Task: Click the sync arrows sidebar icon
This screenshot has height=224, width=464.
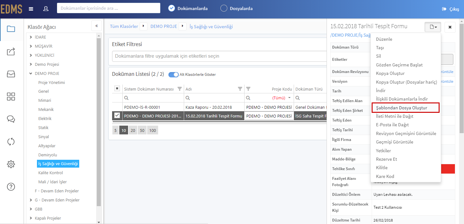Action: pos(11,142)
